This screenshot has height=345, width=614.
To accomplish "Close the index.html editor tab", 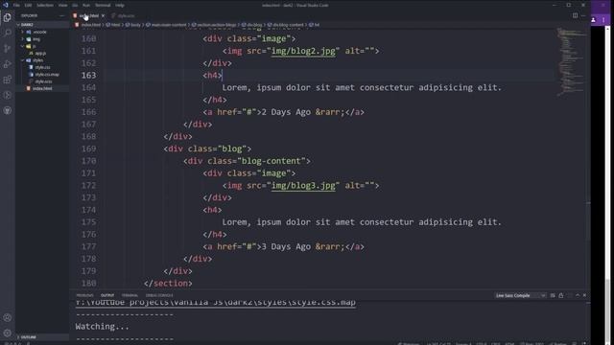I will pos(103,15).
